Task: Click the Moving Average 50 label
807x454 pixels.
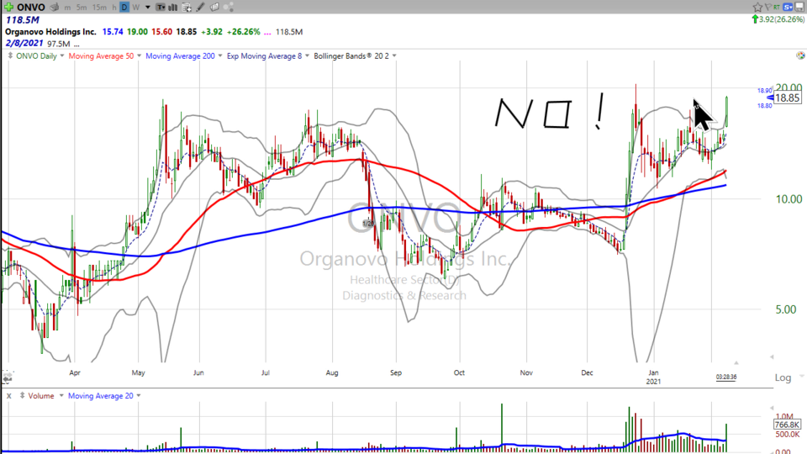Action: pos(101,56)
